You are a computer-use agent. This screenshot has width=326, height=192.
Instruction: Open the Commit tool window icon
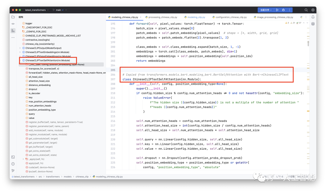pos(13,24)
